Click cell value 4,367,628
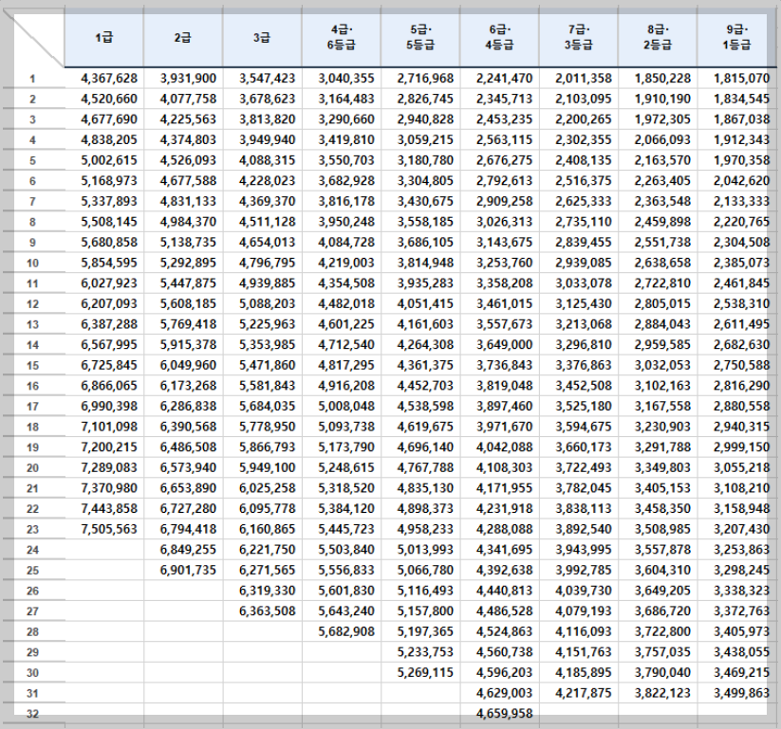781x729 pixels. click(109, 78)
